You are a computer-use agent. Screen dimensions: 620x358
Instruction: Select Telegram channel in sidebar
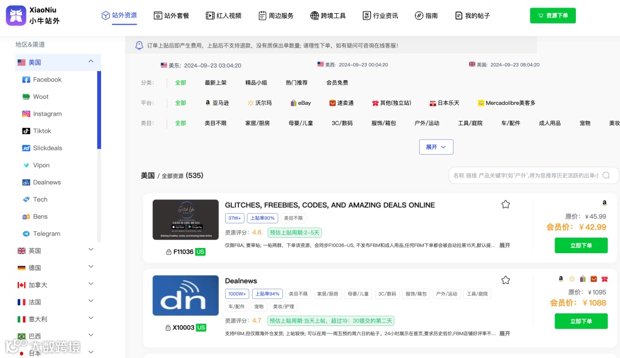[x=41, y=234]
